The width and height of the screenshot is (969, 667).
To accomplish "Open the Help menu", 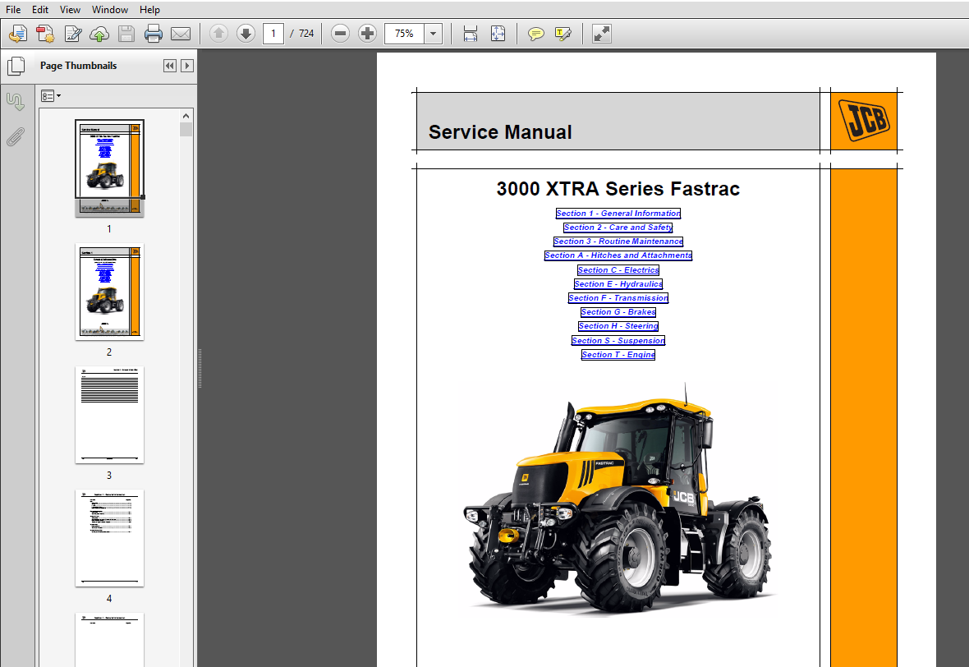I will (x=149, y=9).
